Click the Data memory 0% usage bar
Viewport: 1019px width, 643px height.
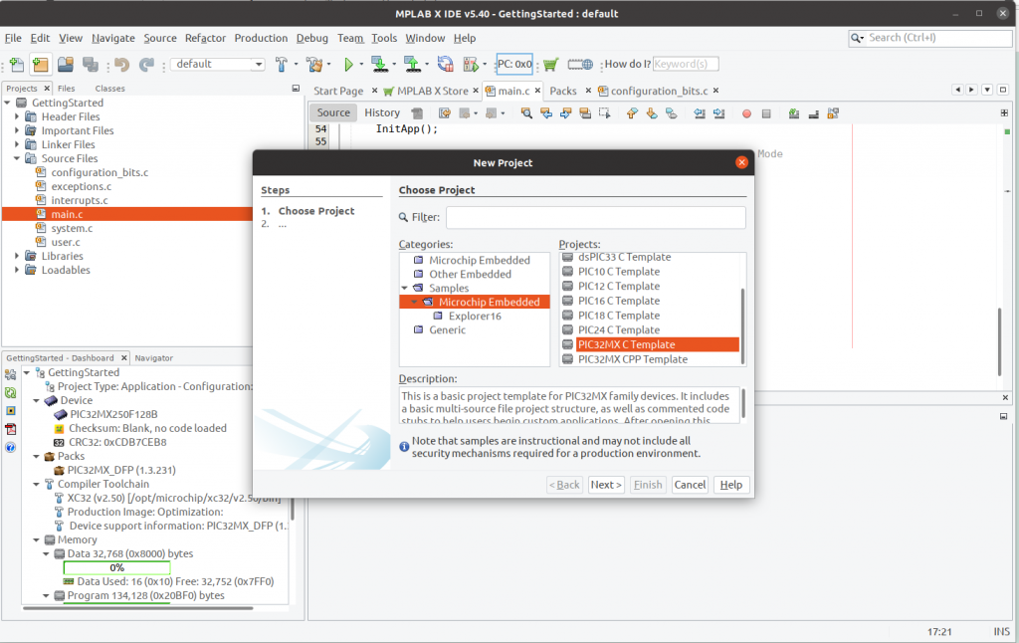(x=117, y=568)
